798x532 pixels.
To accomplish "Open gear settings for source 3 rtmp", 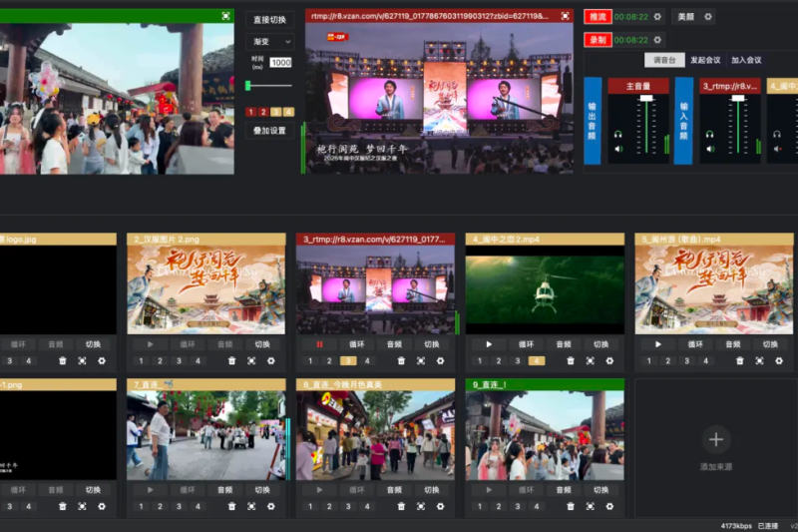I will [x=440, y=361].
